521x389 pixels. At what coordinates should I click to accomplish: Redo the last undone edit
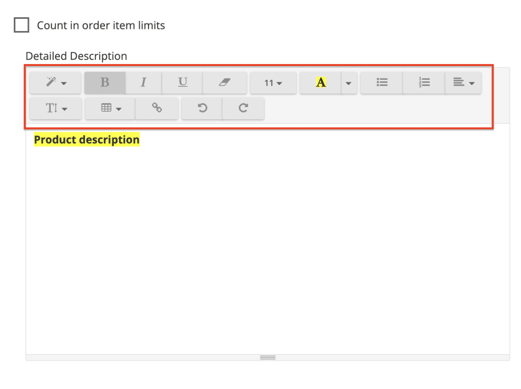pyautogui.click(x=243, y=108)
